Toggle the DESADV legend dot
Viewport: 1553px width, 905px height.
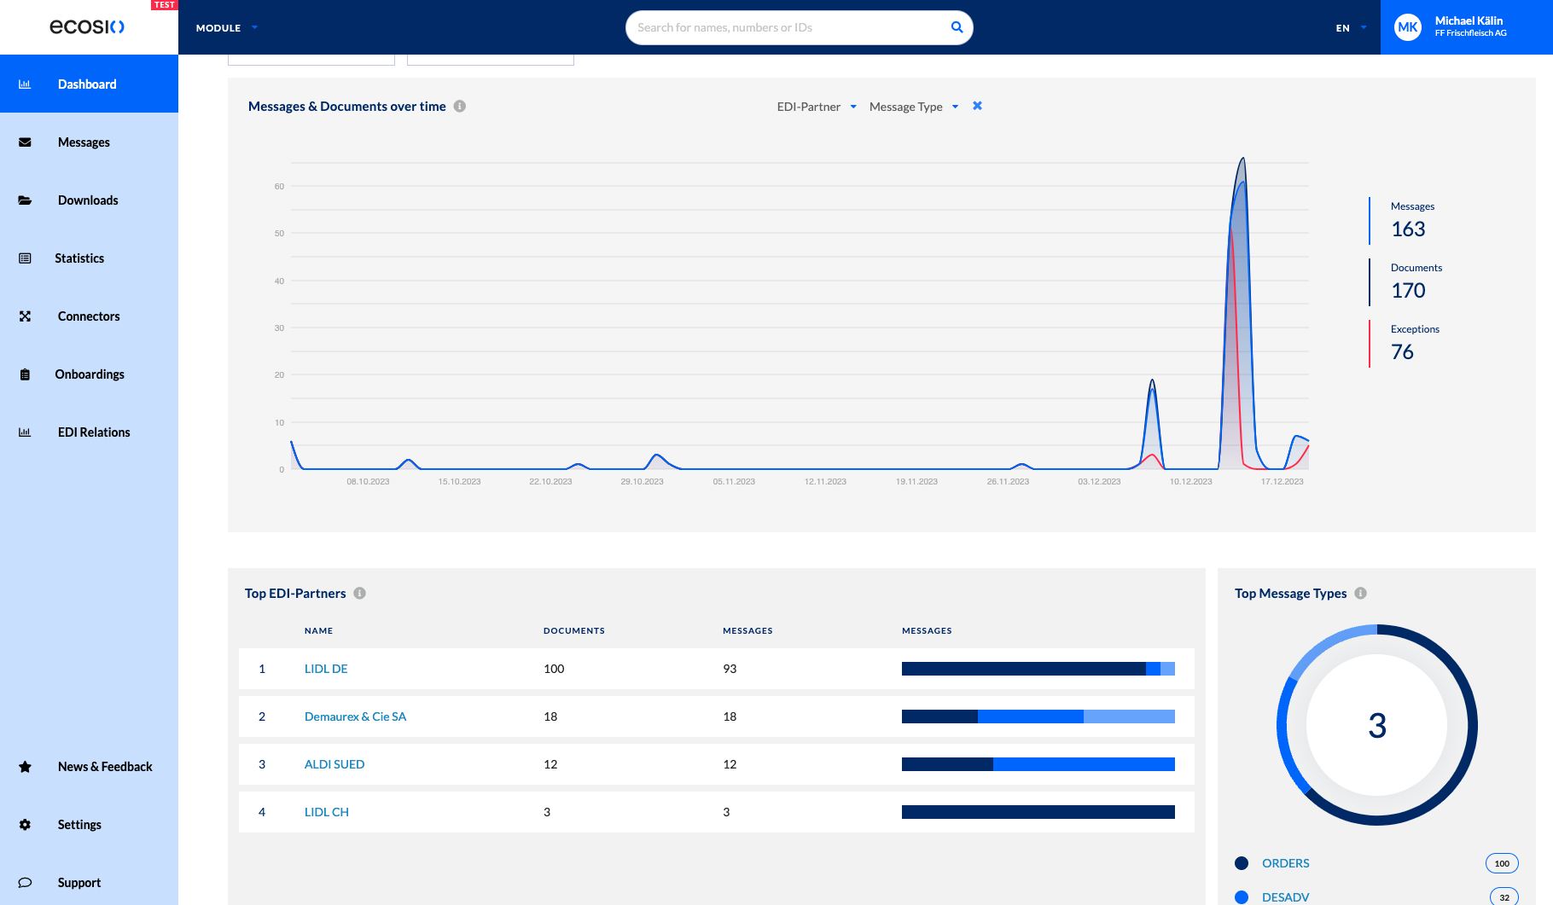1242,897
